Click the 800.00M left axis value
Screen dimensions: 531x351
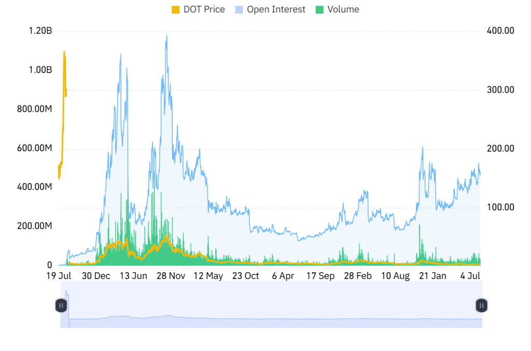tap(35, 109)
